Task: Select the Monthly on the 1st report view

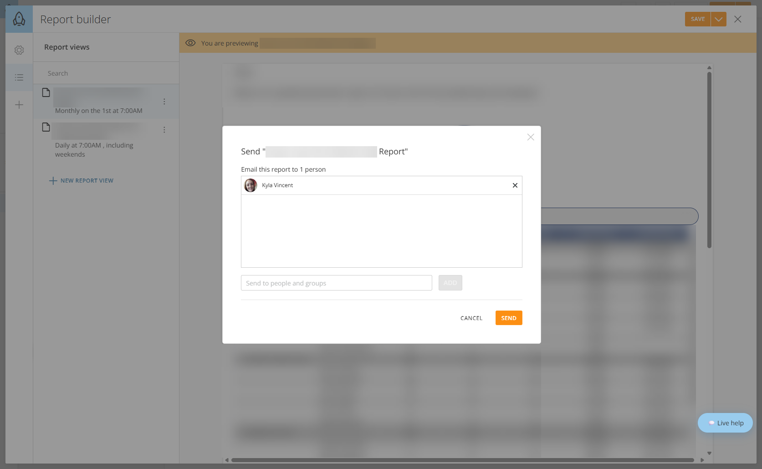Action: pos(106,102)
